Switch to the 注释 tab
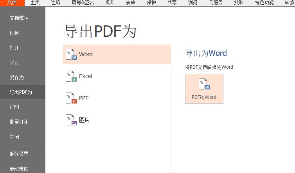 click(56, 3)
